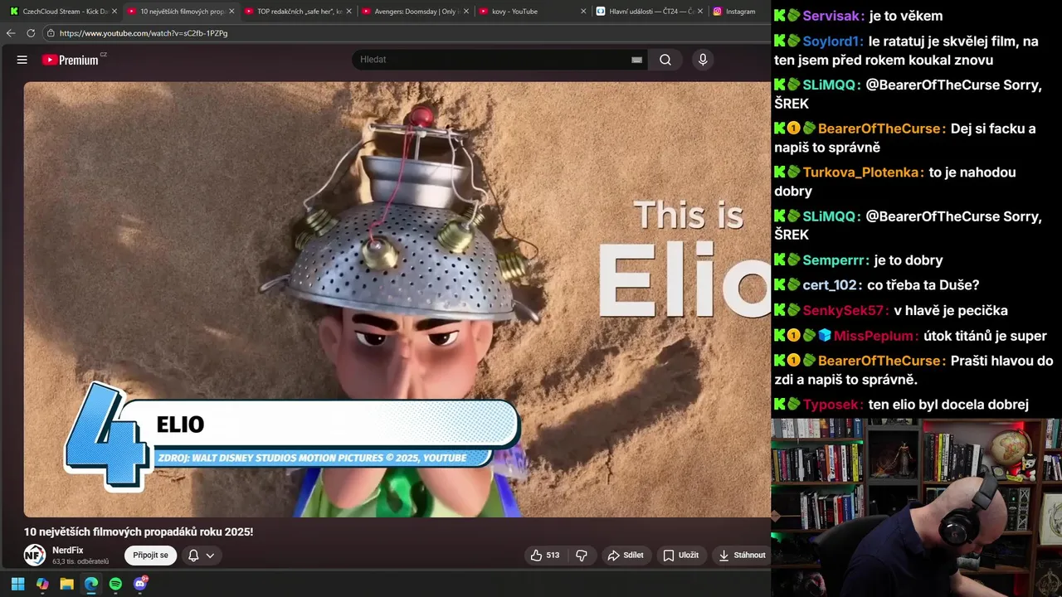
Task: Reload the page with refresh icon
Action: tap(31, 33)
